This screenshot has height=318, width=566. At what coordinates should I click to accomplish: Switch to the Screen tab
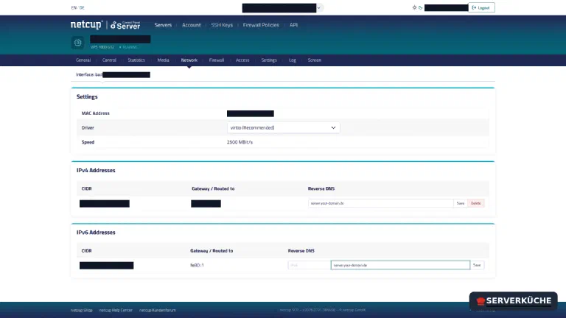[315, 60]
